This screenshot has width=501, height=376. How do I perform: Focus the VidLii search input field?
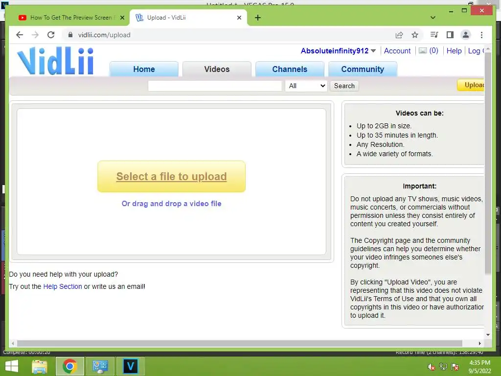click(x=215, y=86)
